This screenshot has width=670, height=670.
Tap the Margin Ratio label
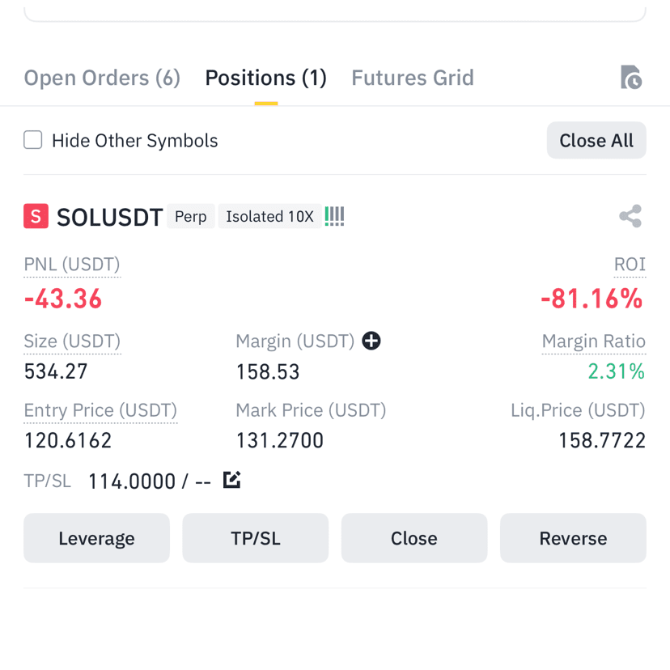[x=594, y=341]
